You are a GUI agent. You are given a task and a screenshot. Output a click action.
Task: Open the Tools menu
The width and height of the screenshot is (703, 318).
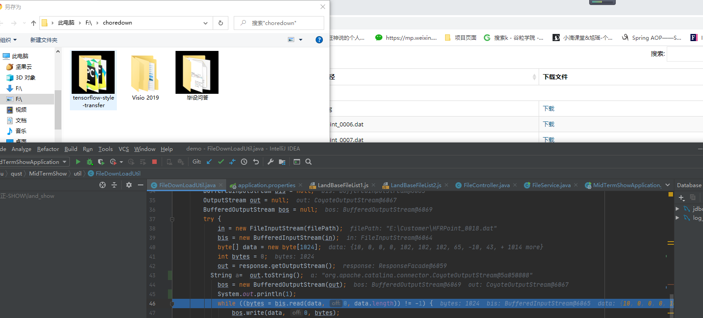(x=106, y=149)
